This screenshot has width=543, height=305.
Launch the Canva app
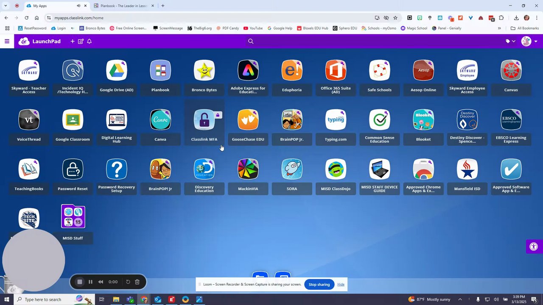[160, 120]
